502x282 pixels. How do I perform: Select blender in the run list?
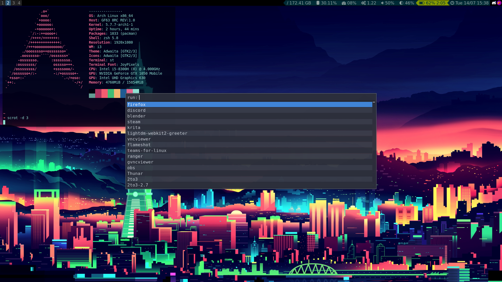click(249, 116)
